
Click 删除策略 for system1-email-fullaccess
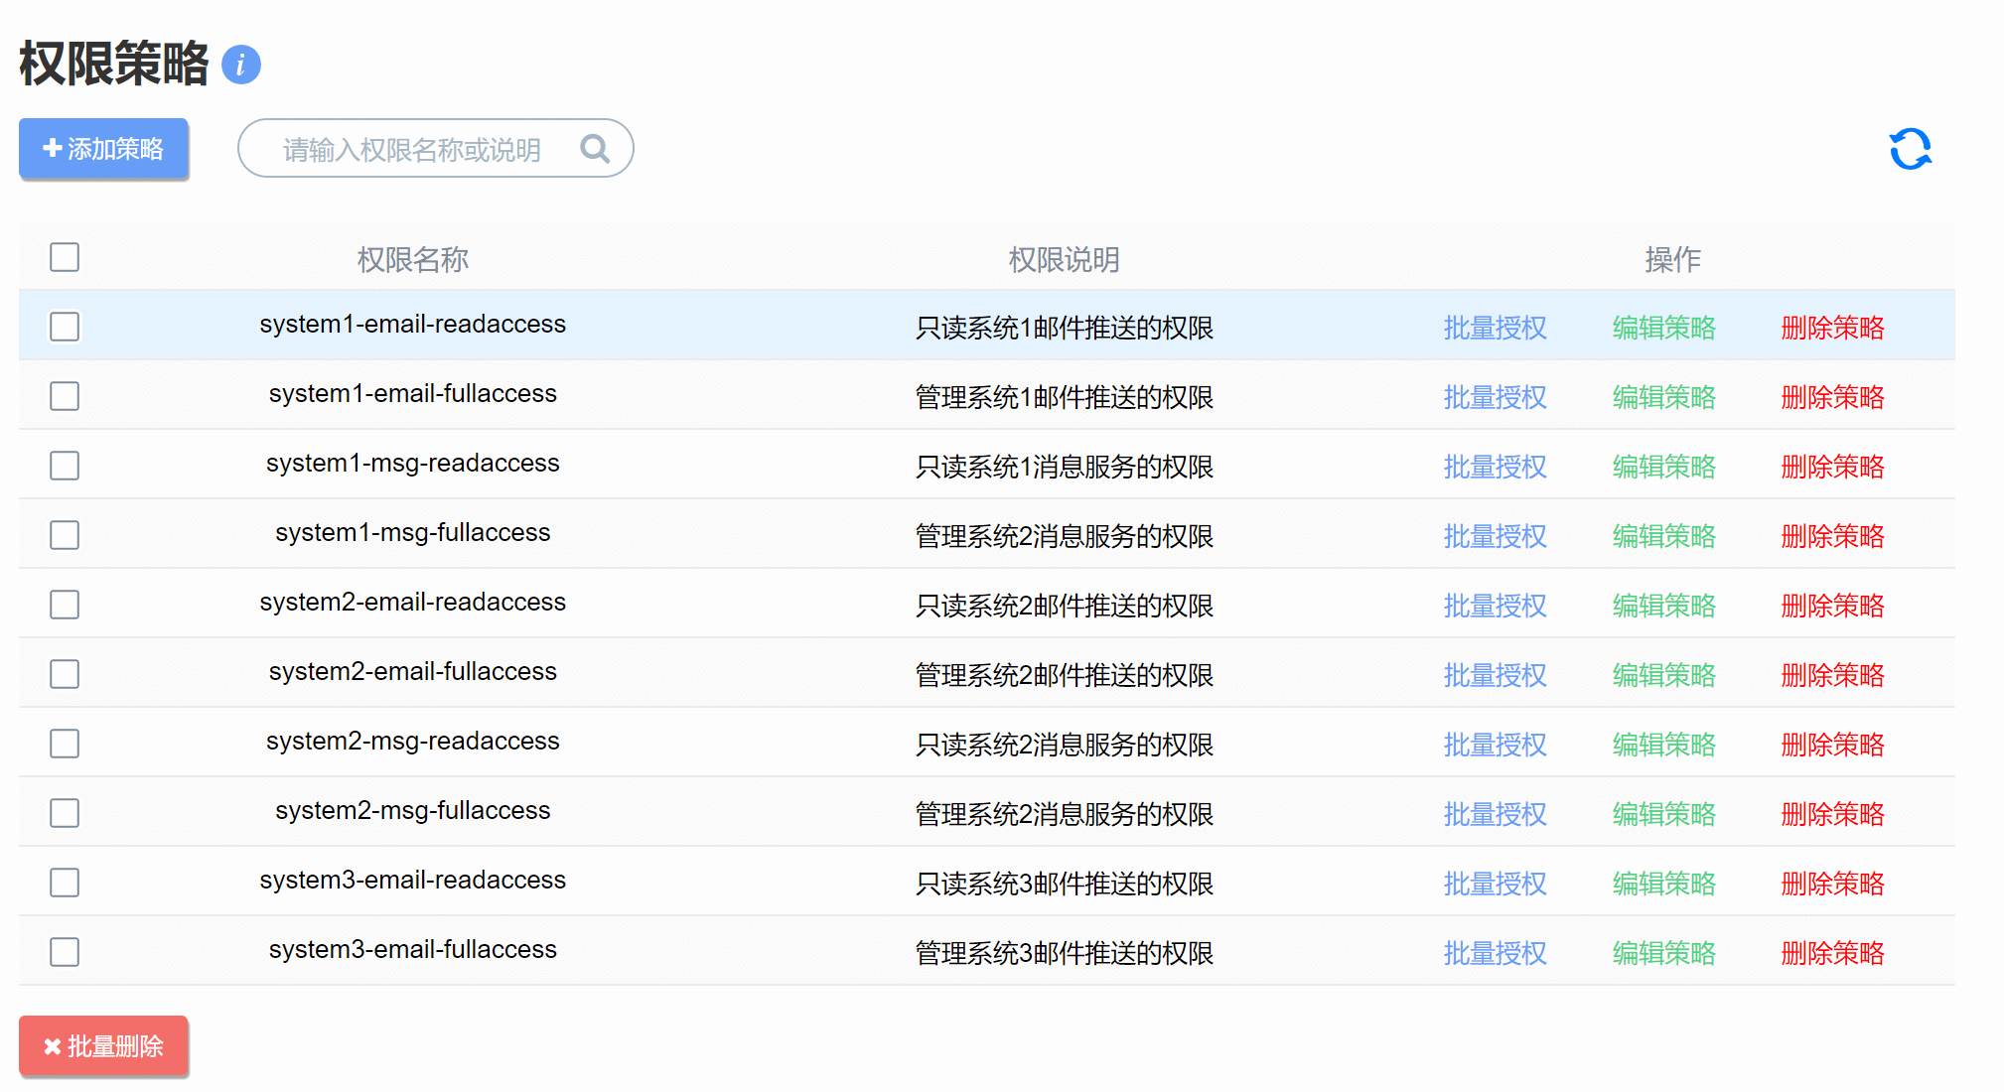(x=1832, y=397)
